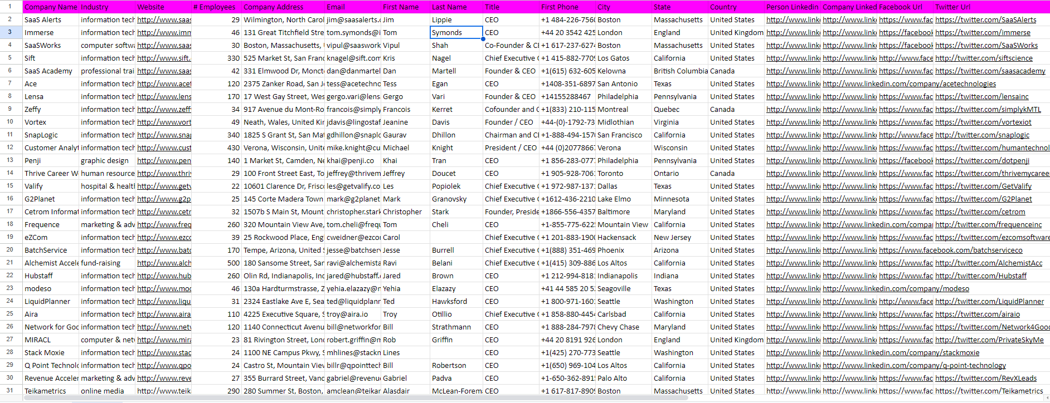Screen dimensions: 1050x403
Task: Open linkedin.com/company/stackmoxie link
Action: [x=901, y=352]
